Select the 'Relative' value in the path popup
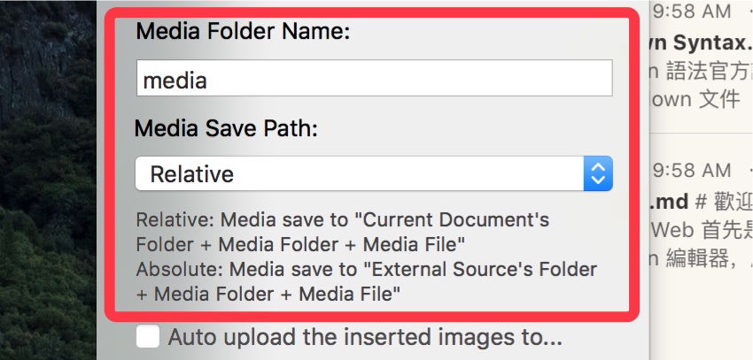Screen dimensions: 753x360 pyautogui.click(x=192, y=174)
